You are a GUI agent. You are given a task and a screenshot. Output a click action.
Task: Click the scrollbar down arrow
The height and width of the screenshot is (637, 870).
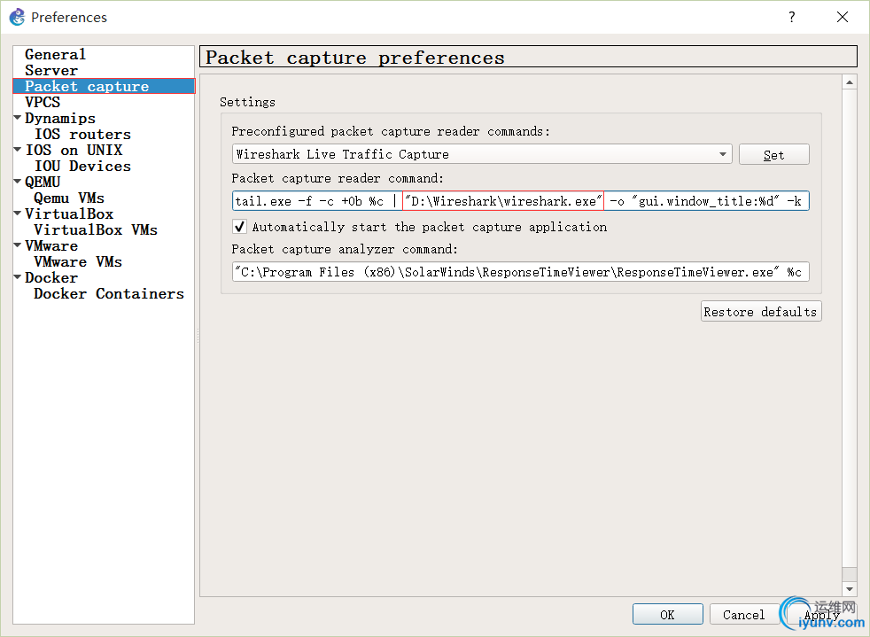click(x=850, y=589)
